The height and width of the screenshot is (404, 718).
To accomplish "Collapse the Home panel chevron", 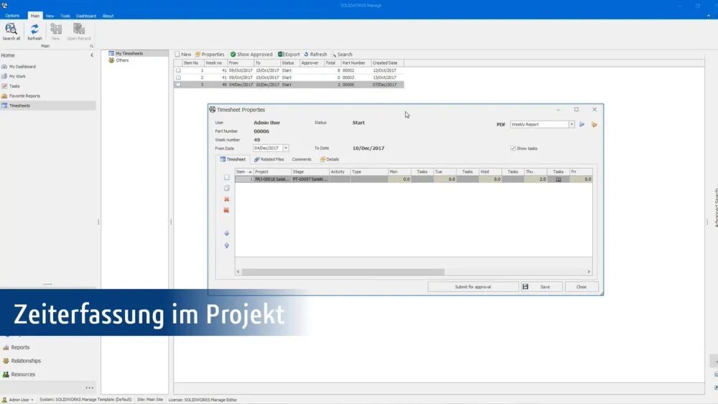I will click(x=92, y=55).
